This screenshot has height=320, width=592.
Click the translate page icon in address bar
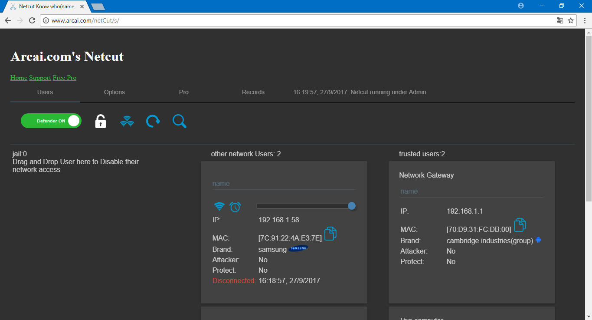point(560,20)
